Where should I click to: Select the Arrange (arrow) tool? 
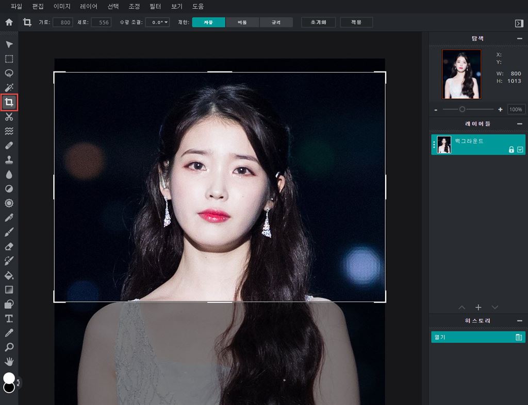(9, 45)
